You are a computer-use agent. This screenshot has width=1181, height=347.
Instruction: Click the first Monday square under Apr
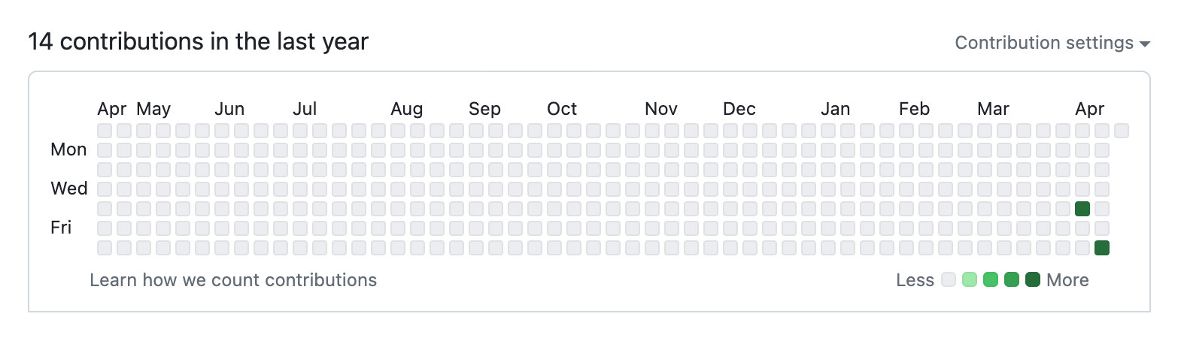click(x=105, y=150)
